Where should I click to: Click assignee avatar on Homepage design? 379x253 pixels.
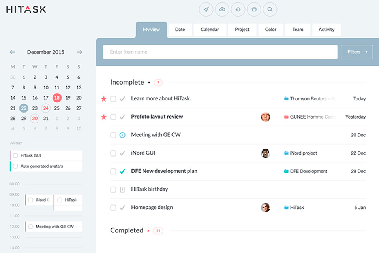click(x=265, y=208)
